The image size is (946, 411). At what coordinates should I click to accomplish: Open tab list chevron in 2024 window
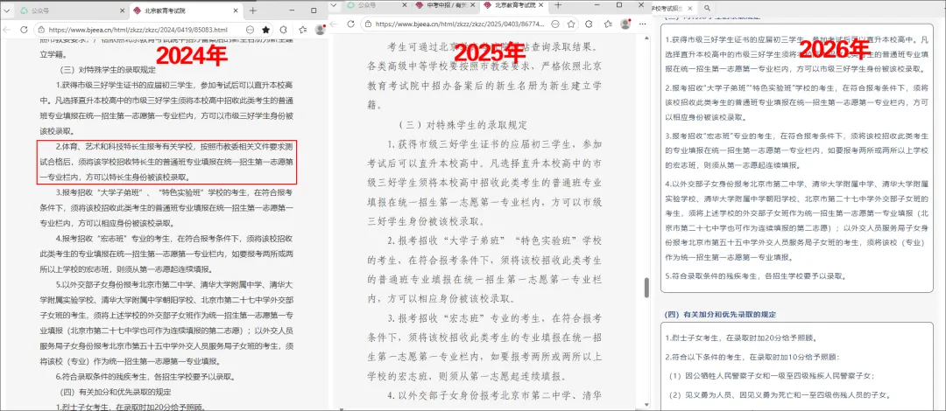[9, 10]
